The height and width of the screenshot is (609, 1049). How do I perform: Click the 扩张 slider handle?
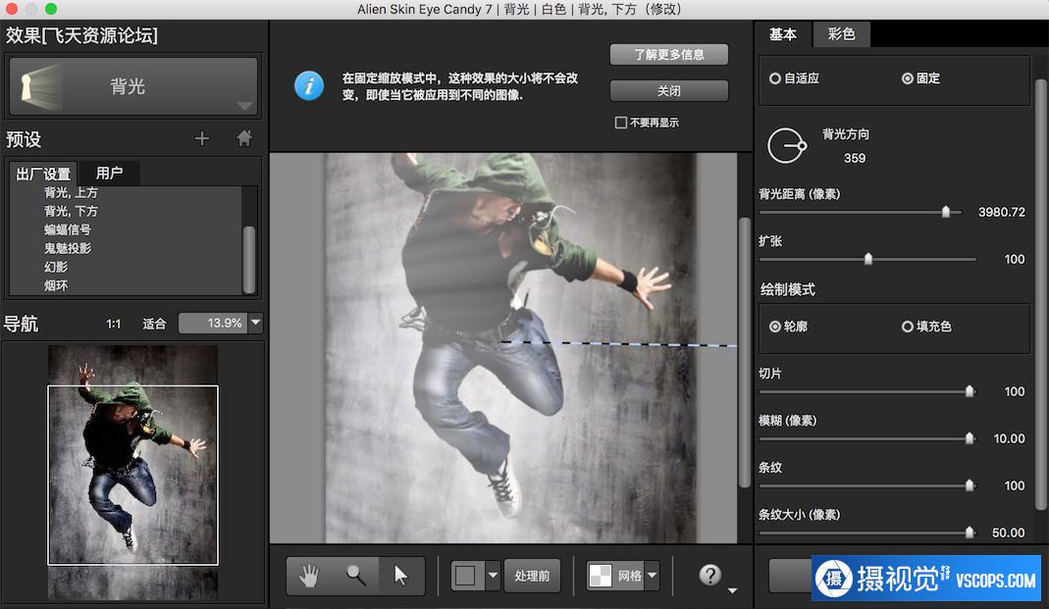[867, 259]
